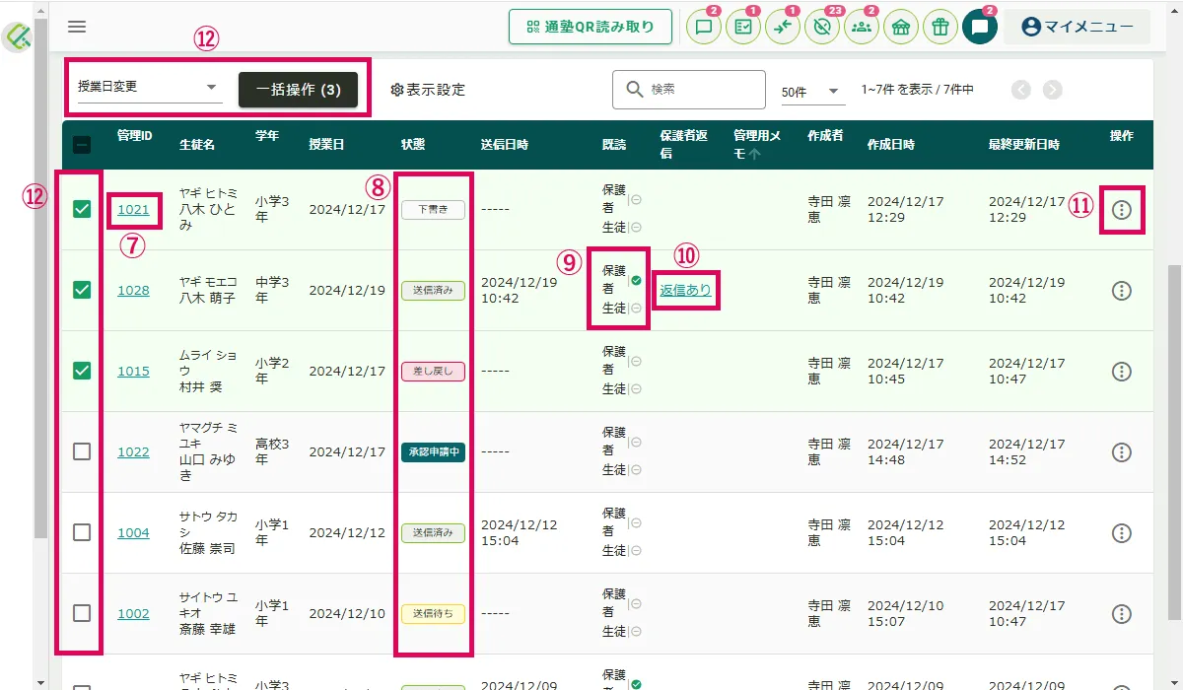Open the マイメニュー user menu
The image size is (1183, 690).
point(1078,28)
